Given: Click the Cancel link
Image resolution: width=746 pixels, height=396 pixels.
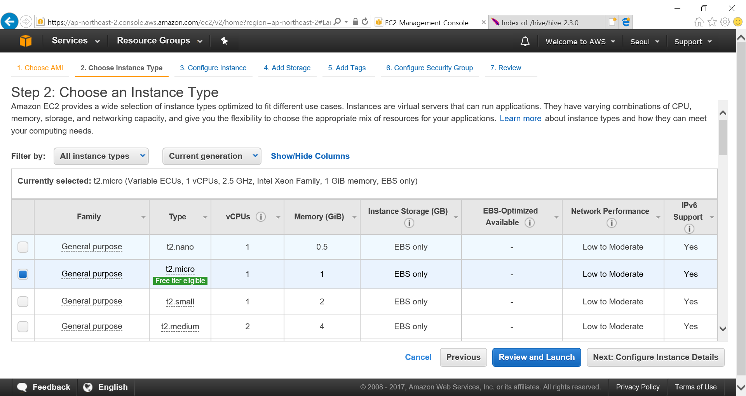Looking at the screenshot, I should pos(418,357).
